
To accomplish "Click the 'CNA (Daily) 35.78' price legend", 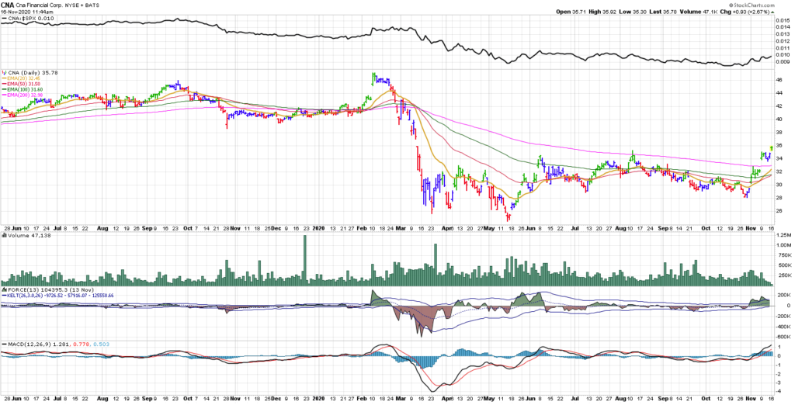I will point(34,73).
